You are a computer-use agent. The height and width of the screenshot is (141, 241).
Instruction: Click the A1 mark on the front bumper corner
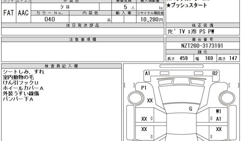[x=147, y=73]
